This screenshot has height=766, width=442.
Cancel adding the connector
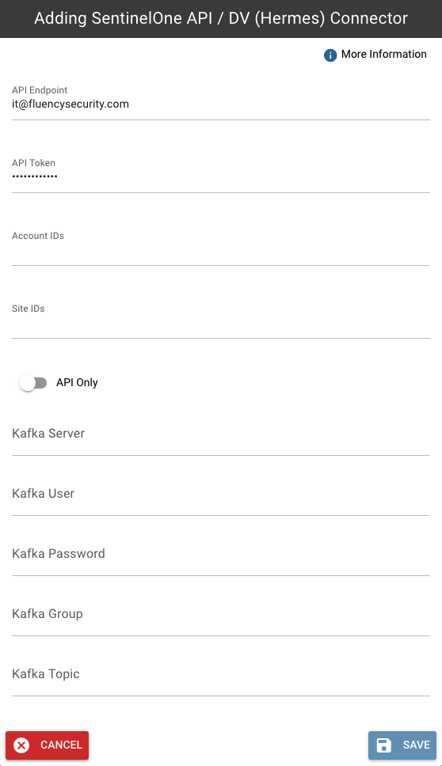coord(47,745)
